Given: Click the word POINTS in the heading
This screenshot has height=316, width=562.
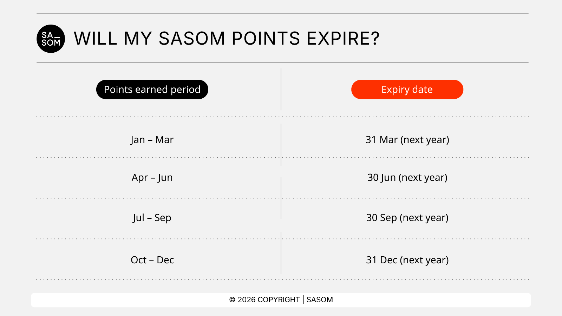Looking at the screenshot, I should tap(266, 39).
